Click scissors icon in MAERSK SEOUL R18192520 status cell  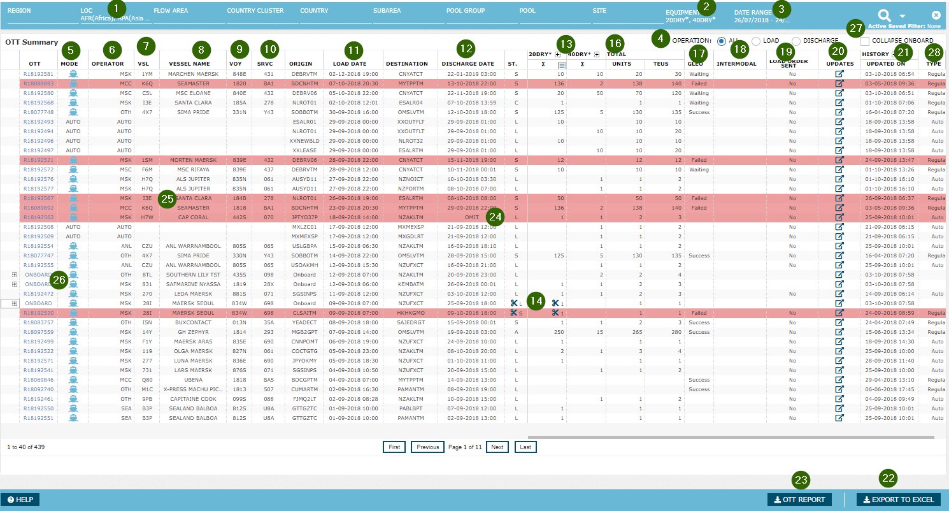[x=513, y=313]
